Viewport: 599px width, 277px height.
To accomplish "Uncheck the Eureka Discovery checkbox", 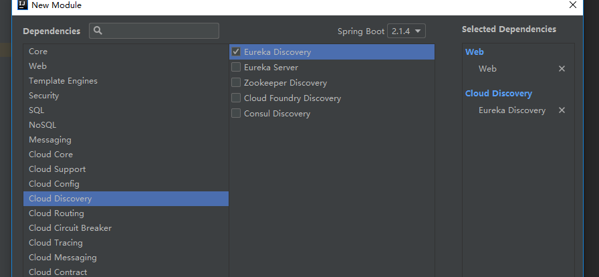I will (x=236, y=52).
